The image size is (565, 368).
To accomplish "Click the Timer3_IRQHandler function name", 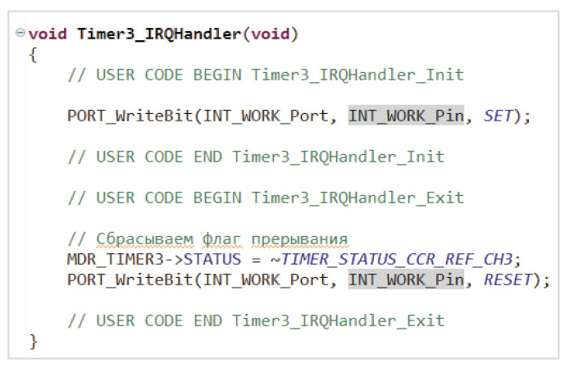I will pyautogui.click(x=159, y=34).
